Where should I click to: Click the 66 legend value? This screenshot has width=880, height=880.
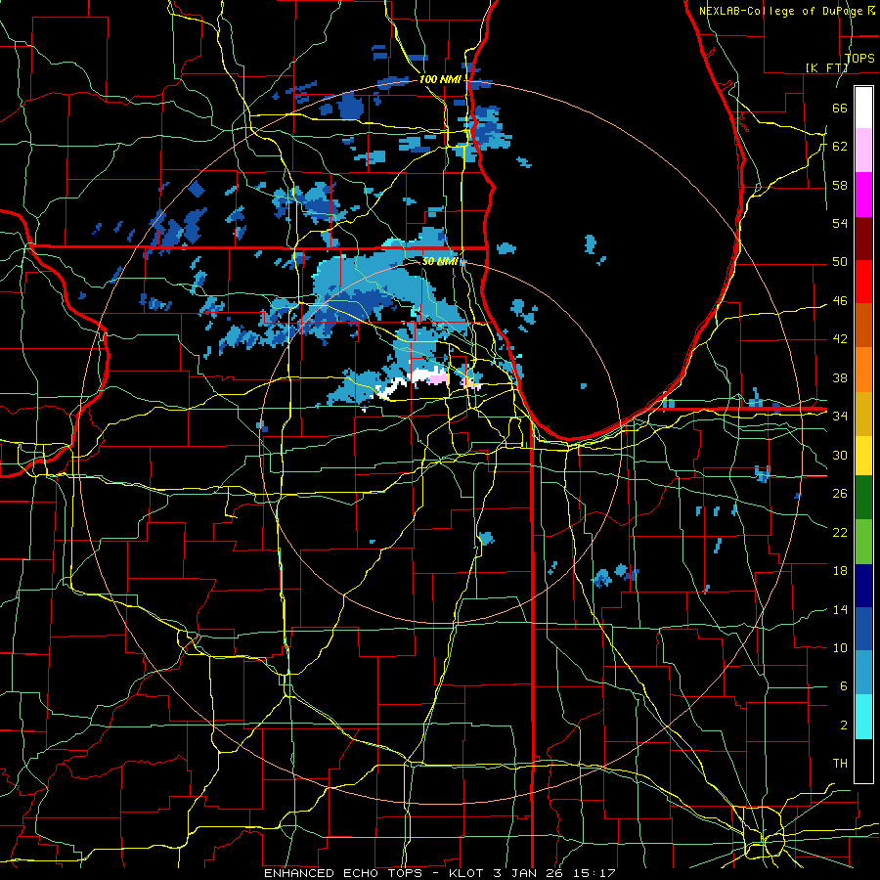[x=840, y=108]
